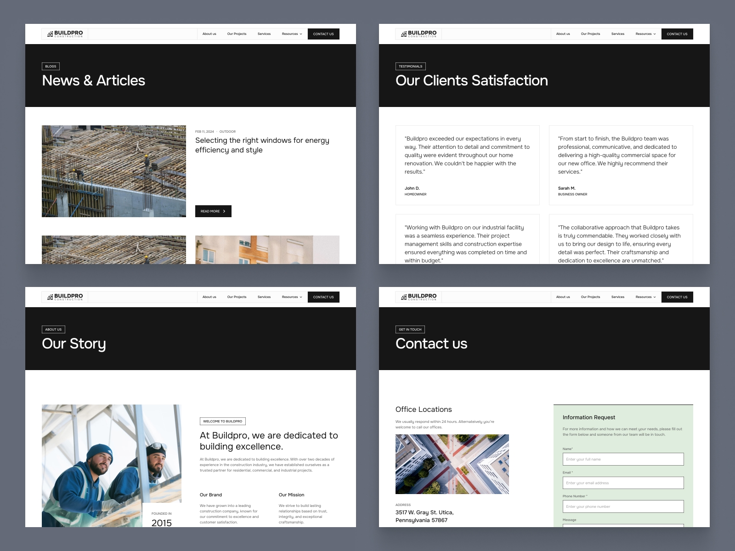Click the Buildpro logo on the Contact us page

point(418,297)
